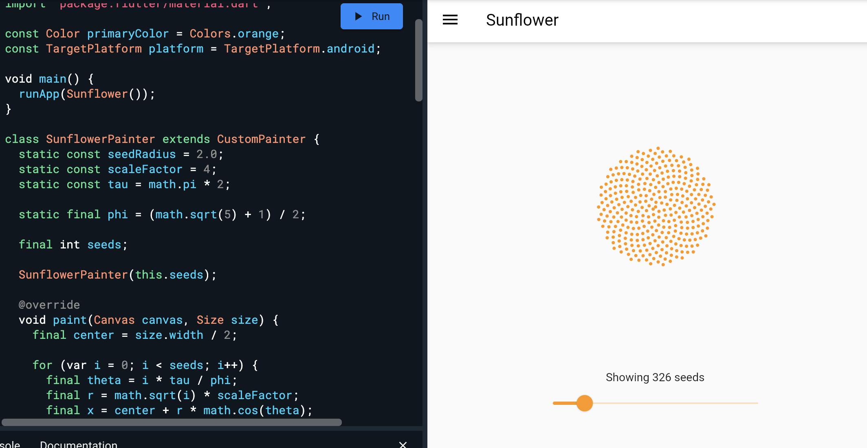Click the scaleFactor constant declaration
This screenshot has height=448, width=867.
(x=145, y=169)
